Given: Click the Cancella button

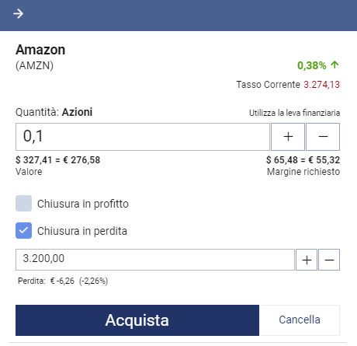Looking at the screenshot, I should (300, 320).
